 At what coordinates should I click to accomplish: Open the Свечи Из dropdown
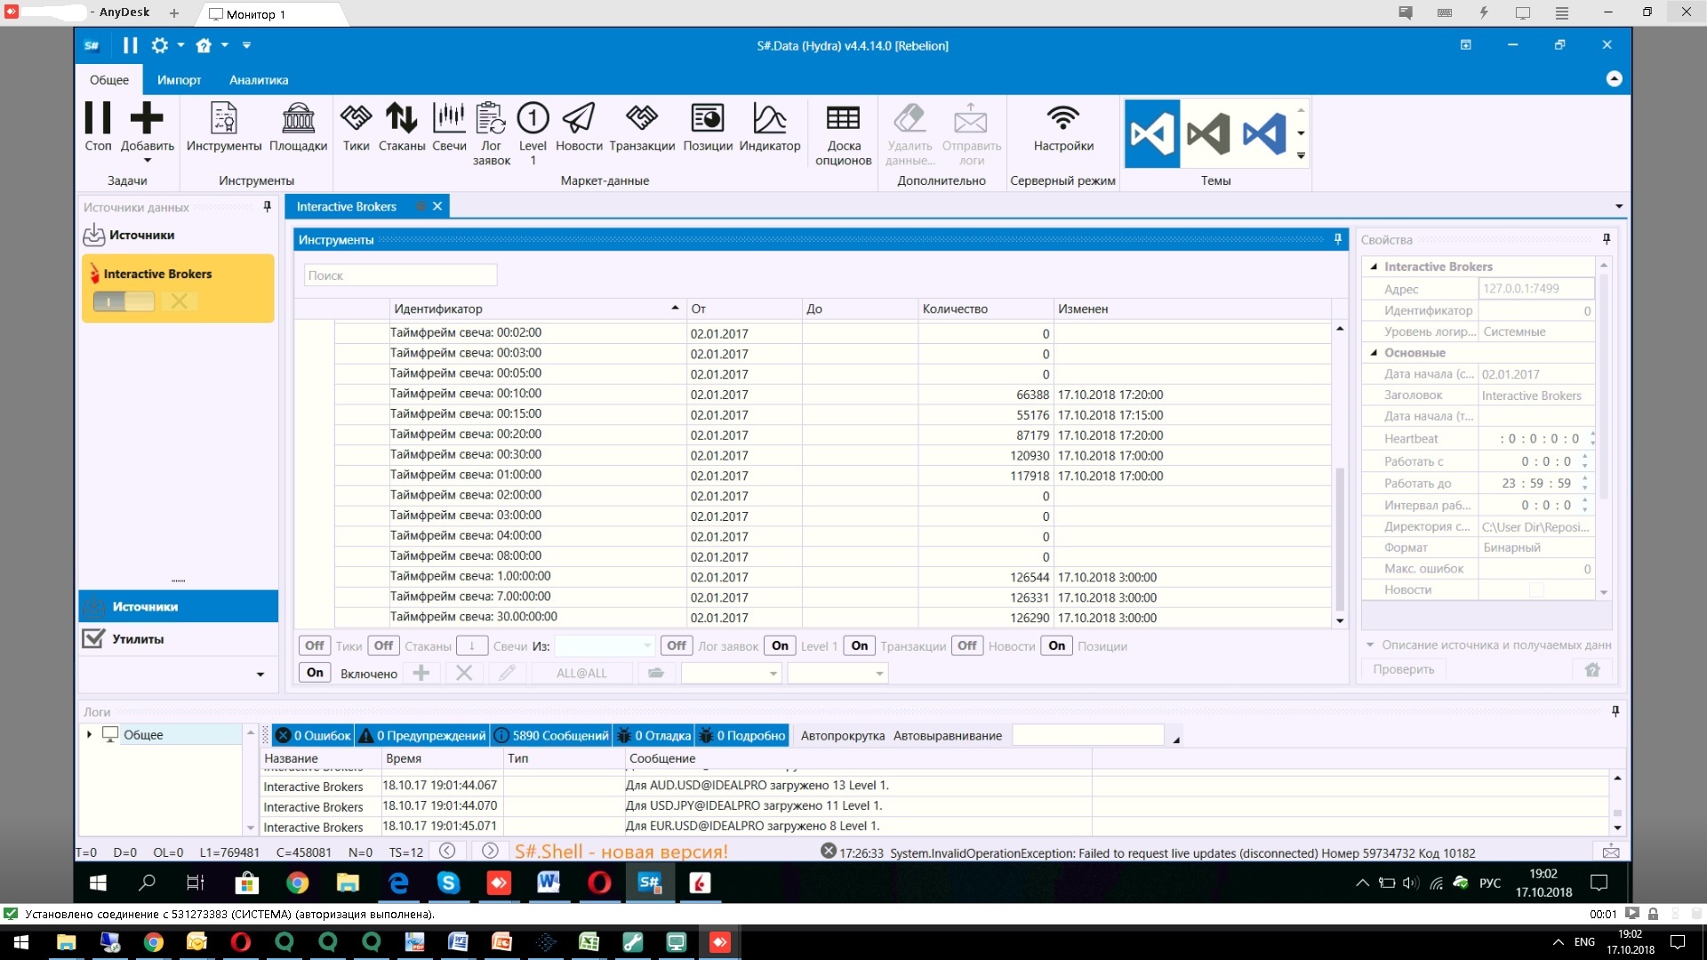(x=605, y=646)
